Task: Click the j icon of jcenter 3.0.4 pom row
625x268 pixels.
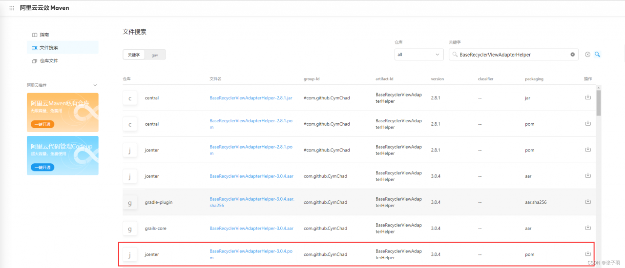Action: click(x=130, y=254)
